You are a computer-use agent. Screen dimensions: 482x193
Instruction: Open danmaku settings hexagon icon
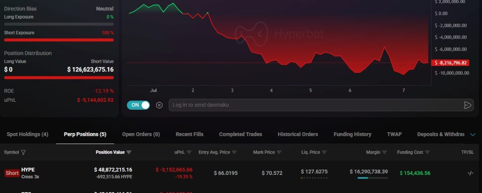coord(159,105)
